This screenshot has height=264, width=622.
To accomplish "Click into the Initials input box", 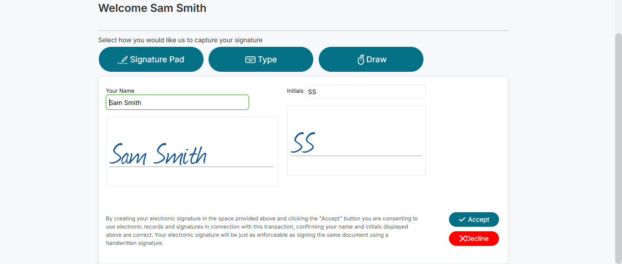I will [365, 91].
